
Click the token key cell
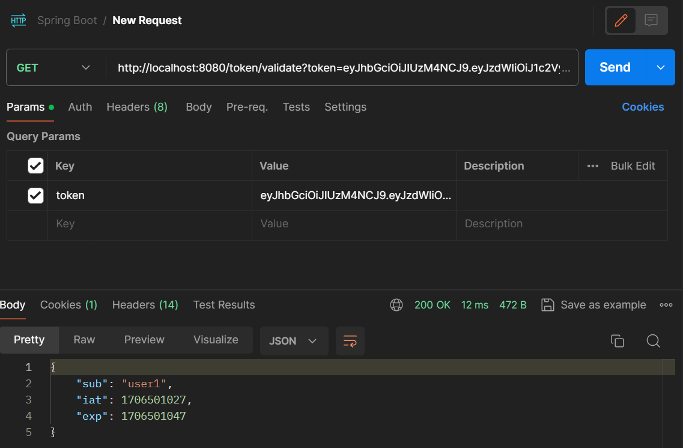click(x=150, y=195)
